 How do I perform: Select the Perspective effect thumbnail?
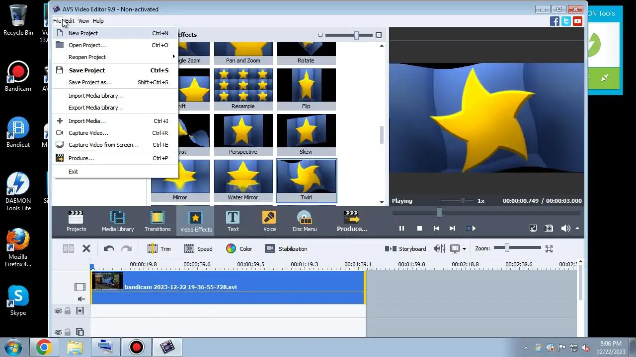243,135
